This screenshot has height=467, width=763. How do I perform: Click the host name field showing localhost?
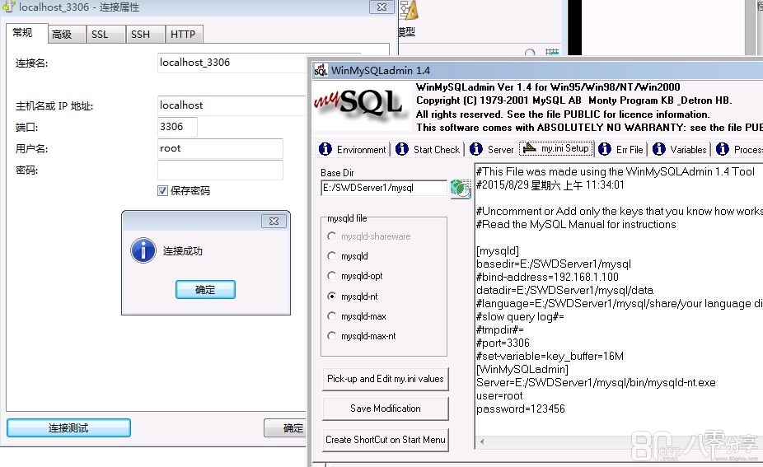point(232,105)
